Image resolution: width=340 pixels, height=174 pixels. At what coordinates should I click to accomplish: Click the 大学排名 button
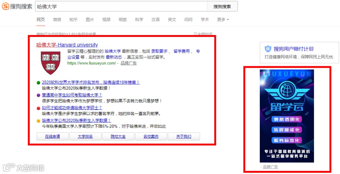point(85,136)
